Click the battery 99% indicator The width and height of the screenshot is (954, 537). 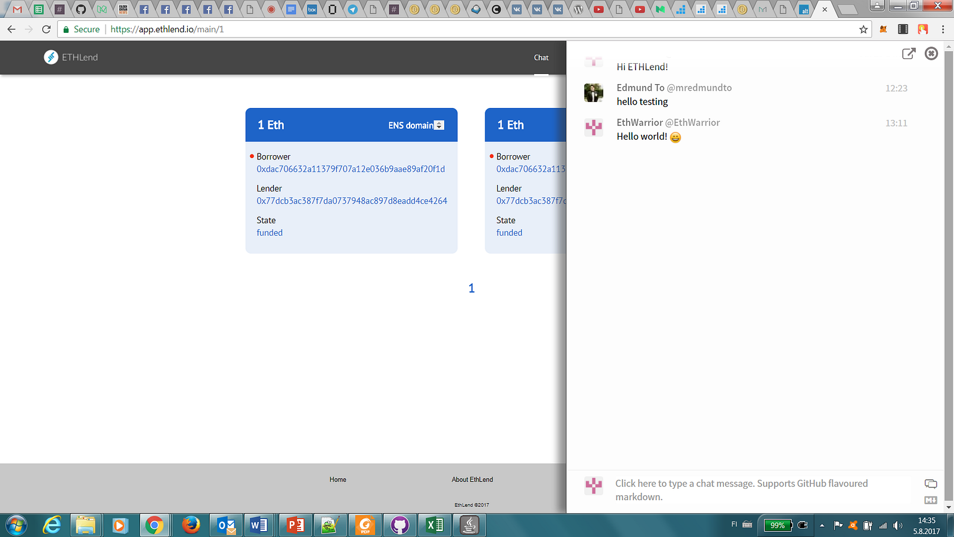tap(778, 526)
